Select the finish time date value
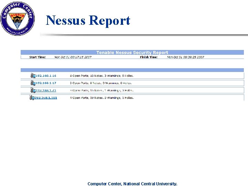This screenshot has width=248, height=186. point(186,57)
